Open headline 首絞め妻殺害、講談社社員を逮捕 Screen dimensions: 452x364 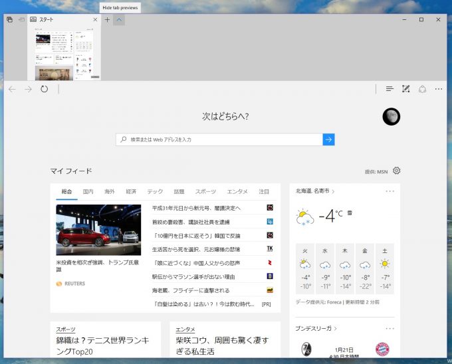pyautogui.click(x=191, y=222)
